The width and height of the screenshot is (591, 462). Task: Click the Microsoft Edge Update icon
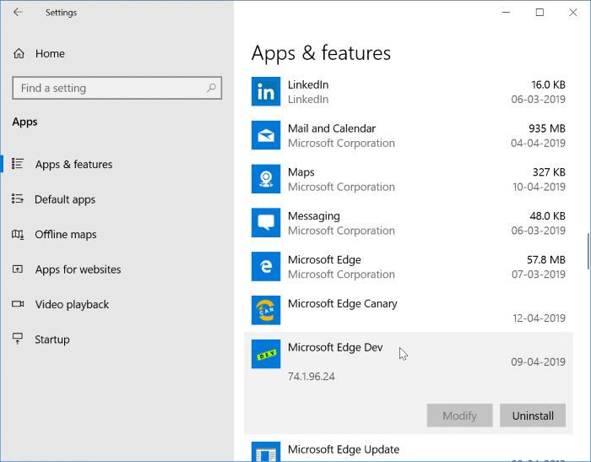266,452
